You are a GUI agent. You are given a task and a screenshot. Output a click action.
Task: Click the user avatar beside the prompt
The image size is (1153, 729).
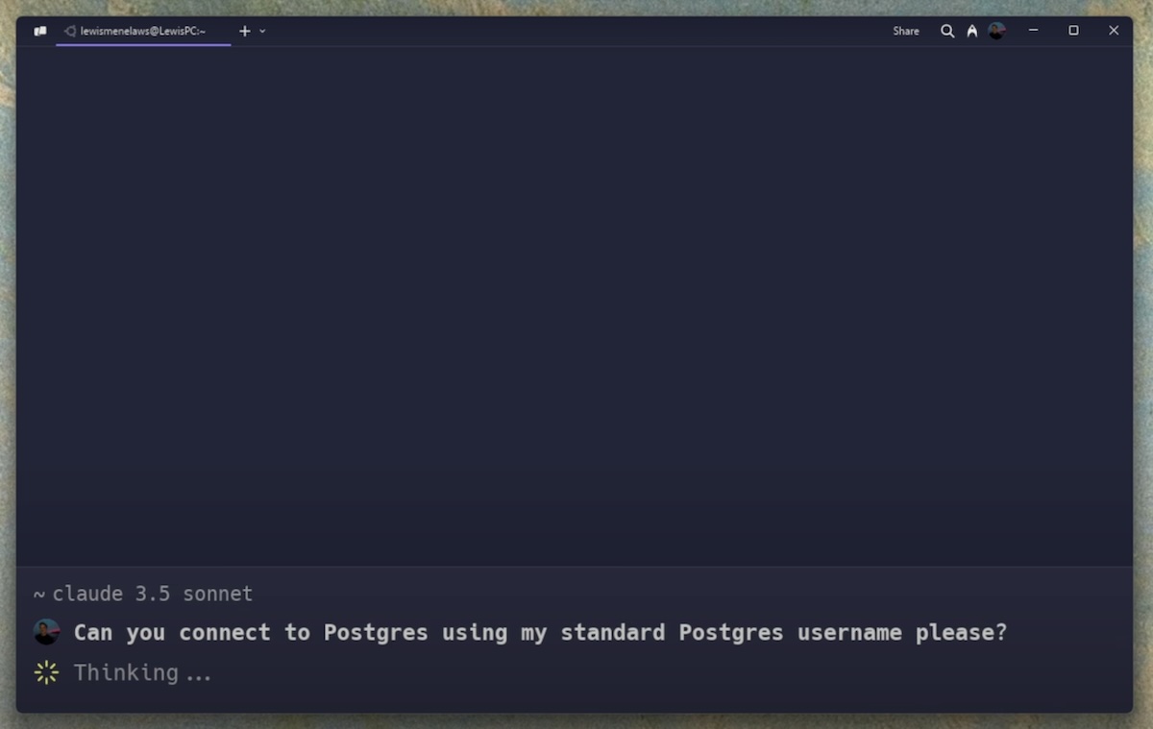point(46,632)
